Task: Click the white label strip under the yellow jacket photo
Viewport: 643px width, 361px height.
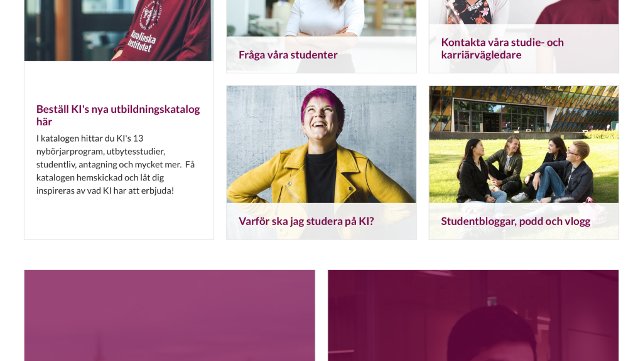Action: pyautogui.click(x=321, y=221)
